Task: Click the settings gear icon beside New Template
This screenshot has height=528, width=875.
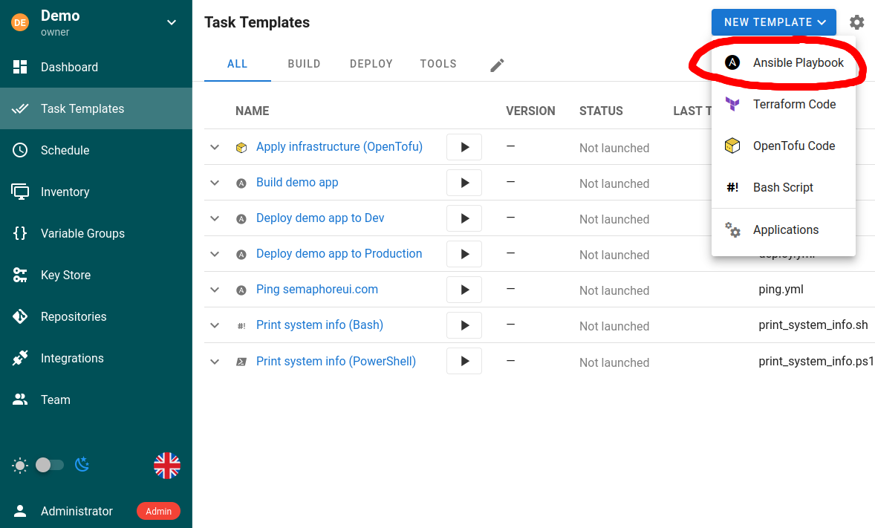Action: 856,22
